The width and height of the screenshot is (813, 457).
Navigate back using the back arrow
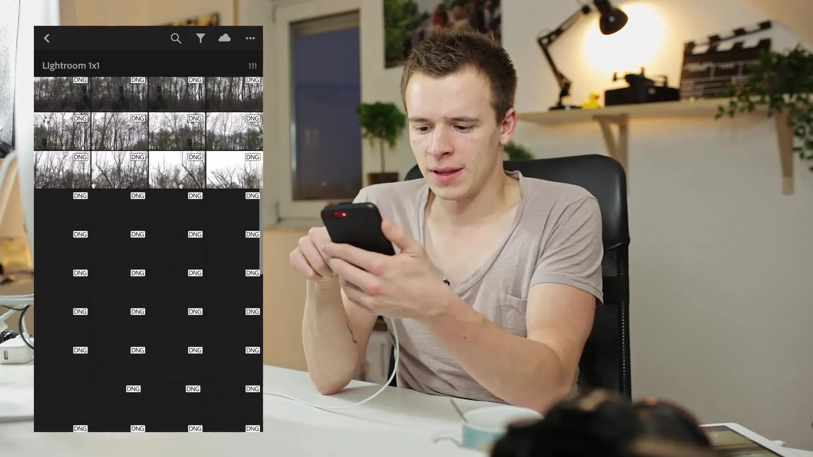[46, 38]
